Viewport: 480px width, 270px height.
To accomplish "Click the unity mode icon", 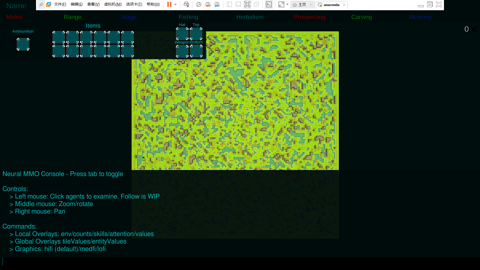I will pyautogui.click(x=256, y=4).
